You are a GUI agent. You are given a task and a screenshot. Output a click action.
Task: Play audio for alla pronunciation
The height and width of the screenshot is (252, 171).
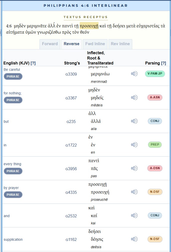[134, 121]
